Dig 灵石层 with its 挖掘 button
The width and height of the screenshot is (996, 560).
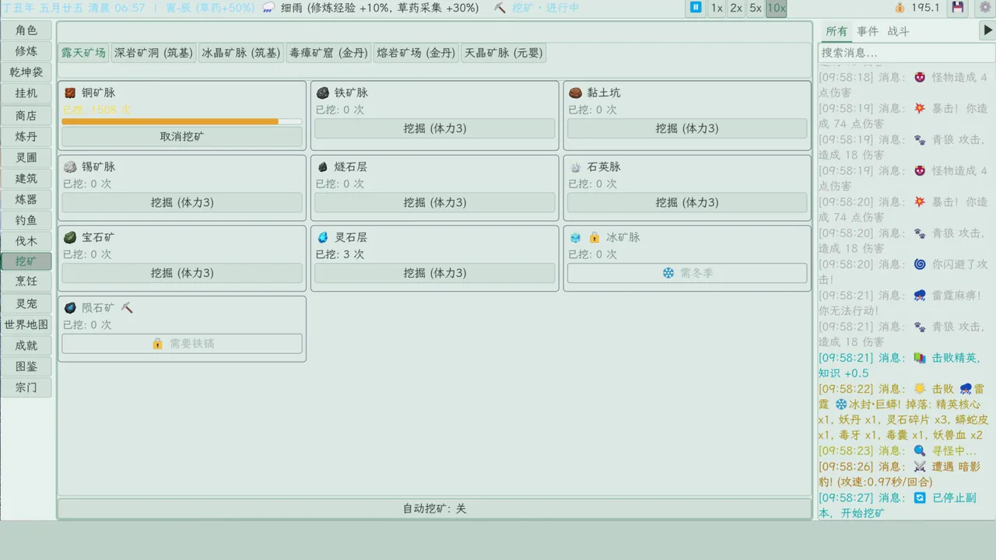coord(435,273)
